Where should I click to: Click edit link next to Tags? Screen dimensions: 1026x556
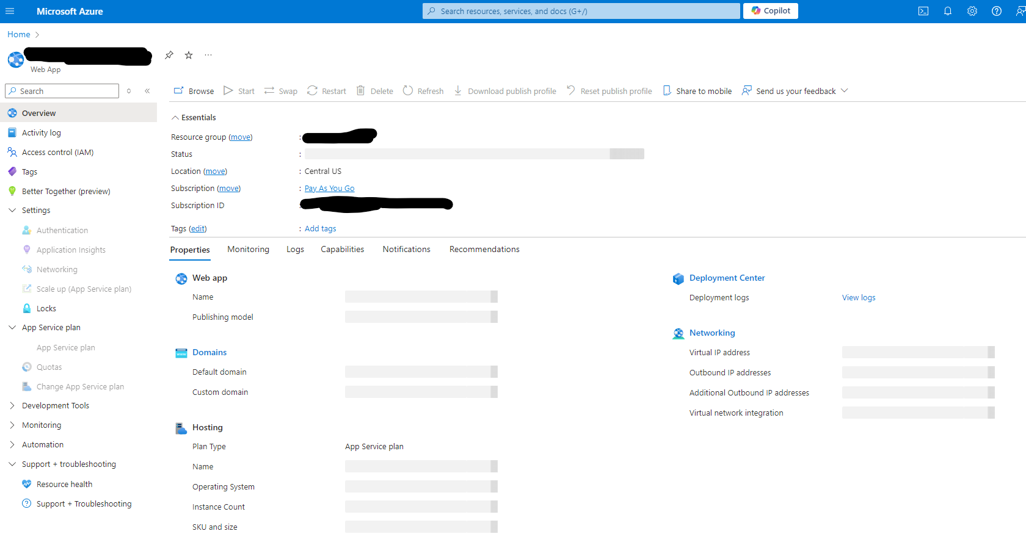(198, 229)
